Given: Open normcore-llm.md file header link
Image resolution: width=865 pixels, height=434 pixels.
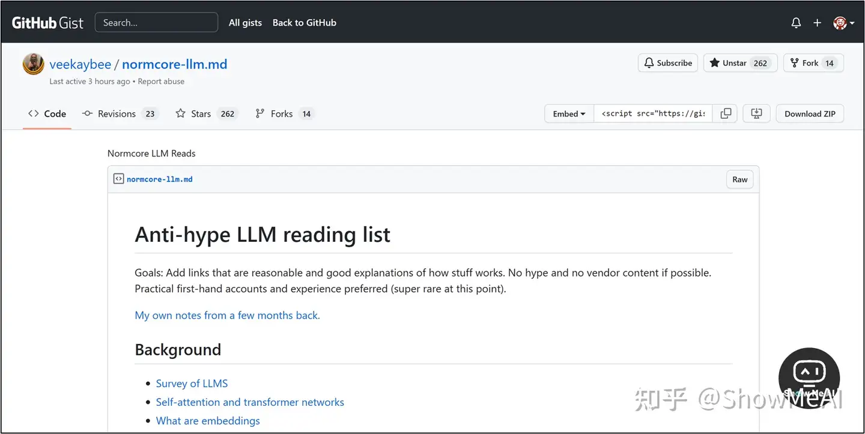Looking at the screenshot, I should [160, 179].
